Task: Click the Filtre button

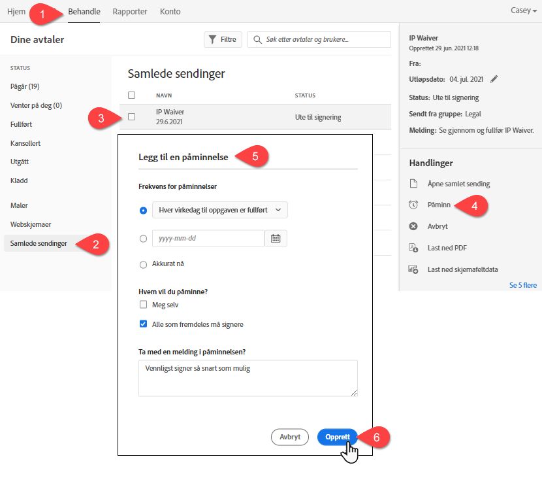Action: click(223, 39)
